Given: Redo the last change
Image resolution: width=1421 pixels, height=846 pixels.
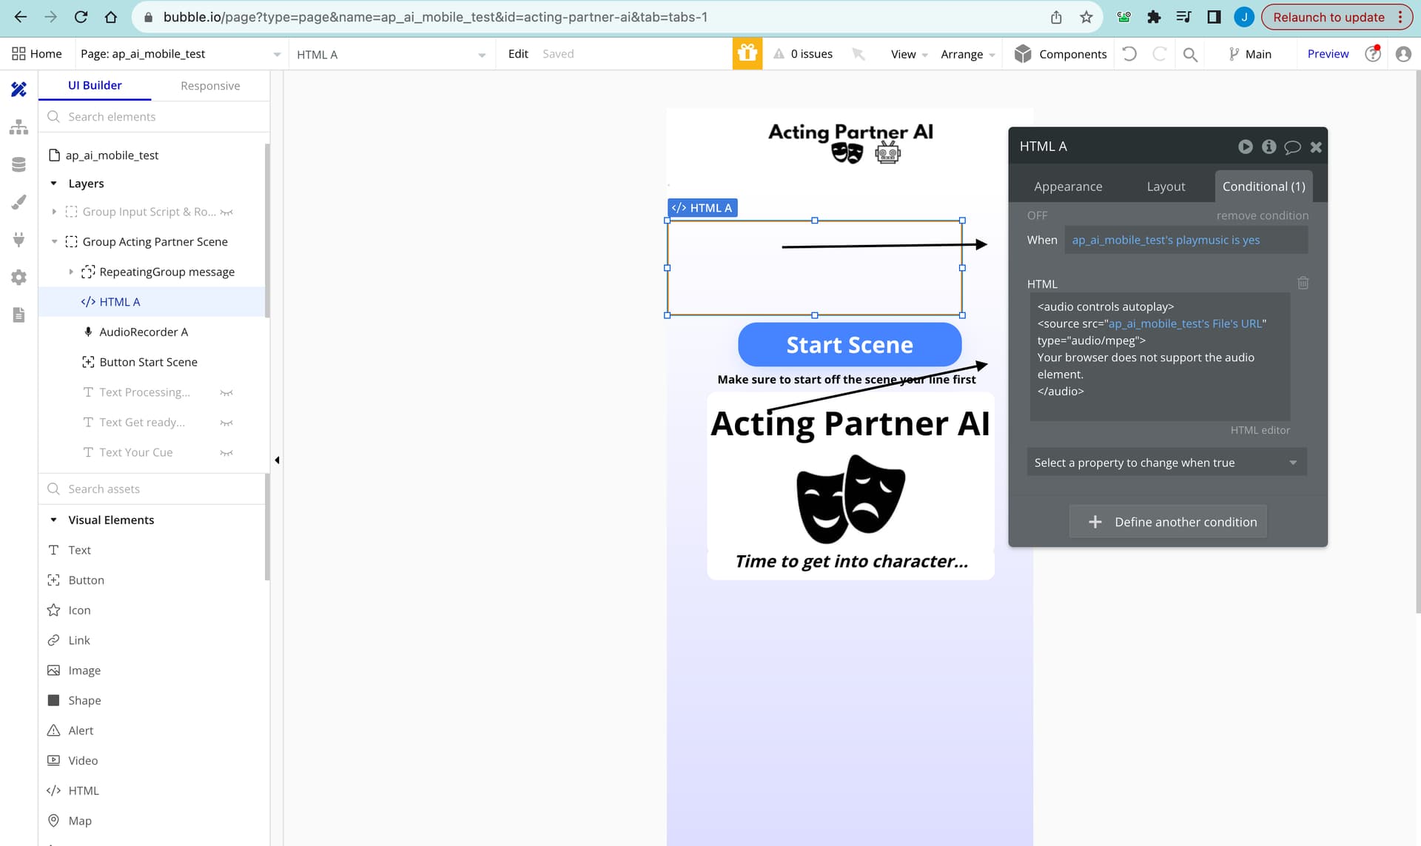Looking at the screenshot, I should [1160, 53].
